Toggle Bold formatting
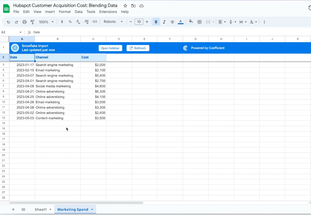 click(x=156, y=22)
